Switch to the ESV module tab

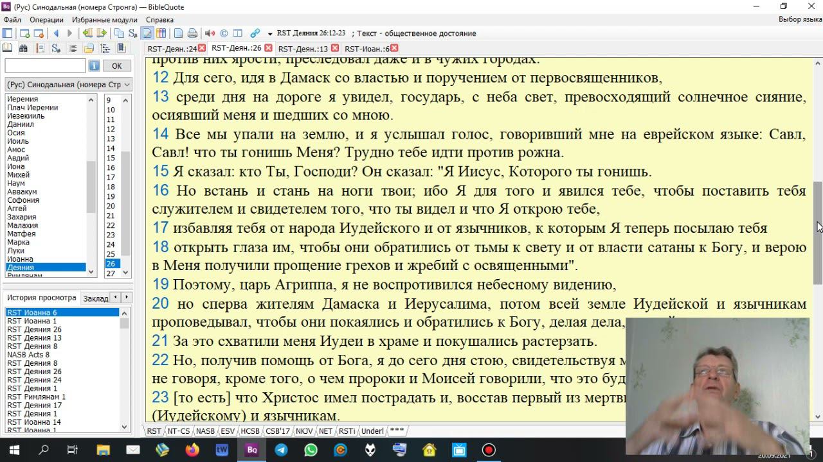(228, 431)
